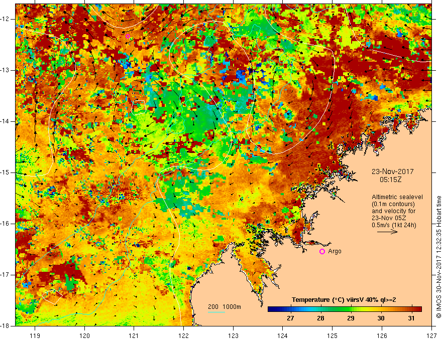
Task: Click longitude axis label 122
Action: tap(183, 335)
